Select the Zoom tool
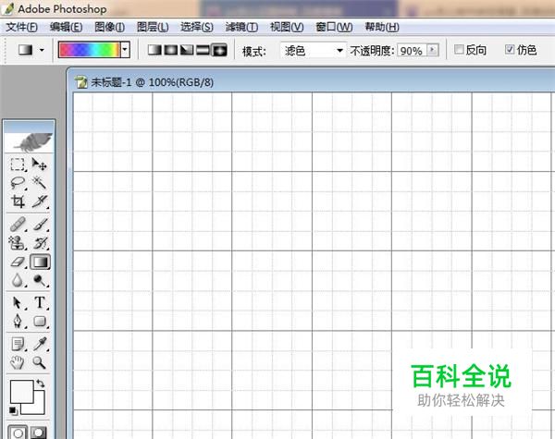 (39, 362)
